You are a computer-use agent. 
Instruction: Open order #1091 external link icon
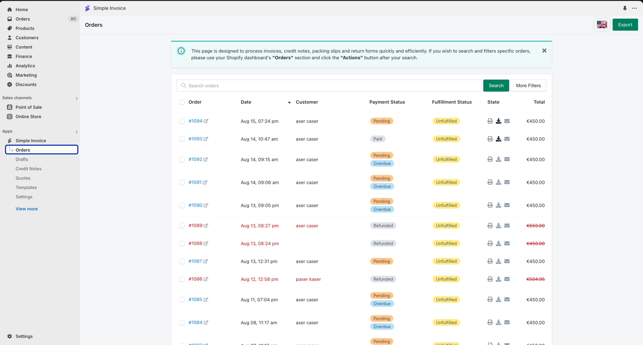click(205, 182)
